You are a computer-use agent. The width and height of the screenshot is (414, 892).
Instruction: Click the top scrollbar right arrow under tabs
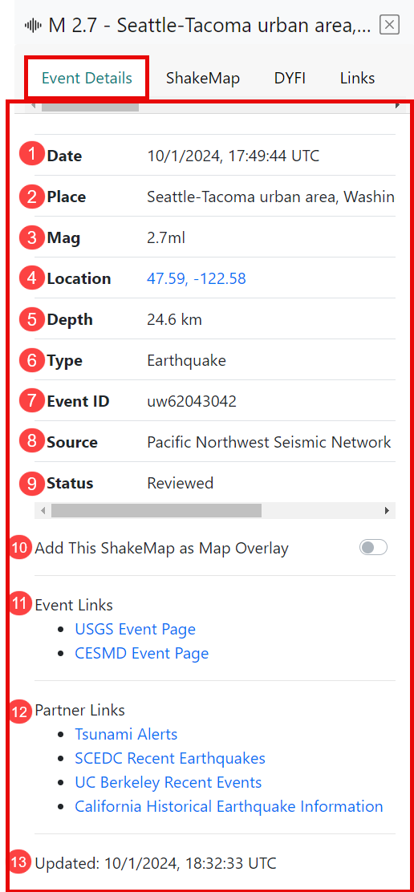click(397, 107)
